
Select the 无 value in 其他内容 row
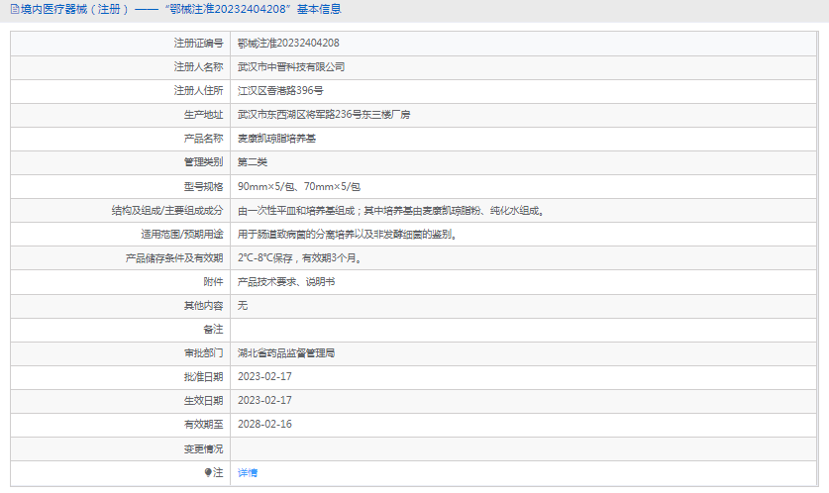click(242, 306)
